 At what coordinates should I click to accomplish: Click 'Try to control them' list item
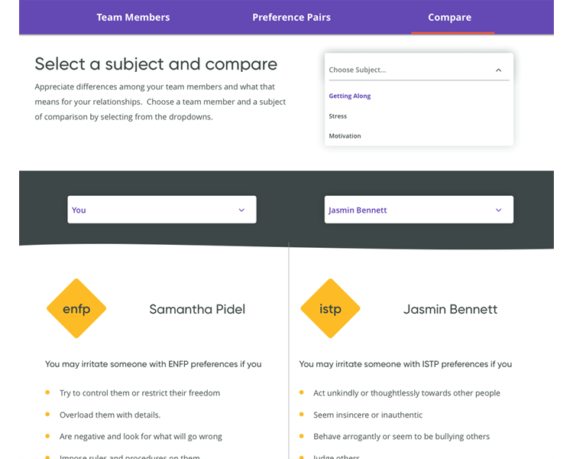[x=140, y=393]
